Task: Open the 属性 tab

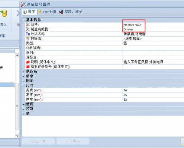Action: point(30,12)
